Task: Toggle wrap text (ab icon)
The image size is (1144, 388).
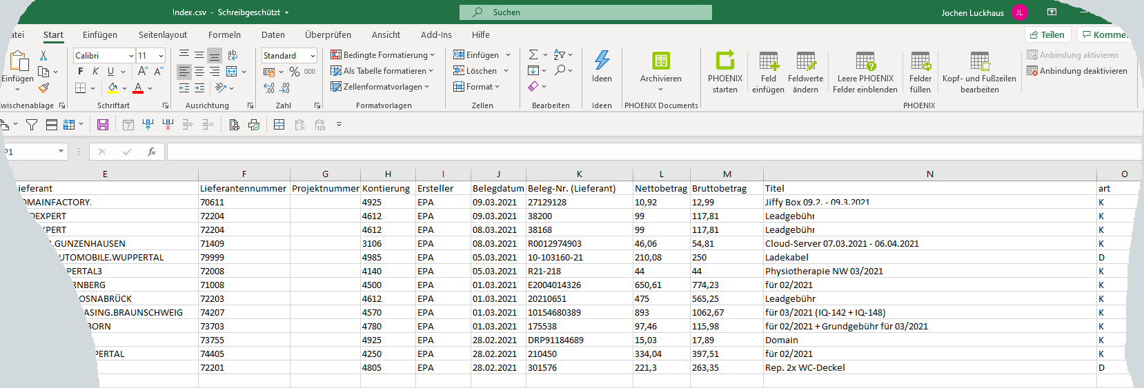Action: click(x=233, y=55)
